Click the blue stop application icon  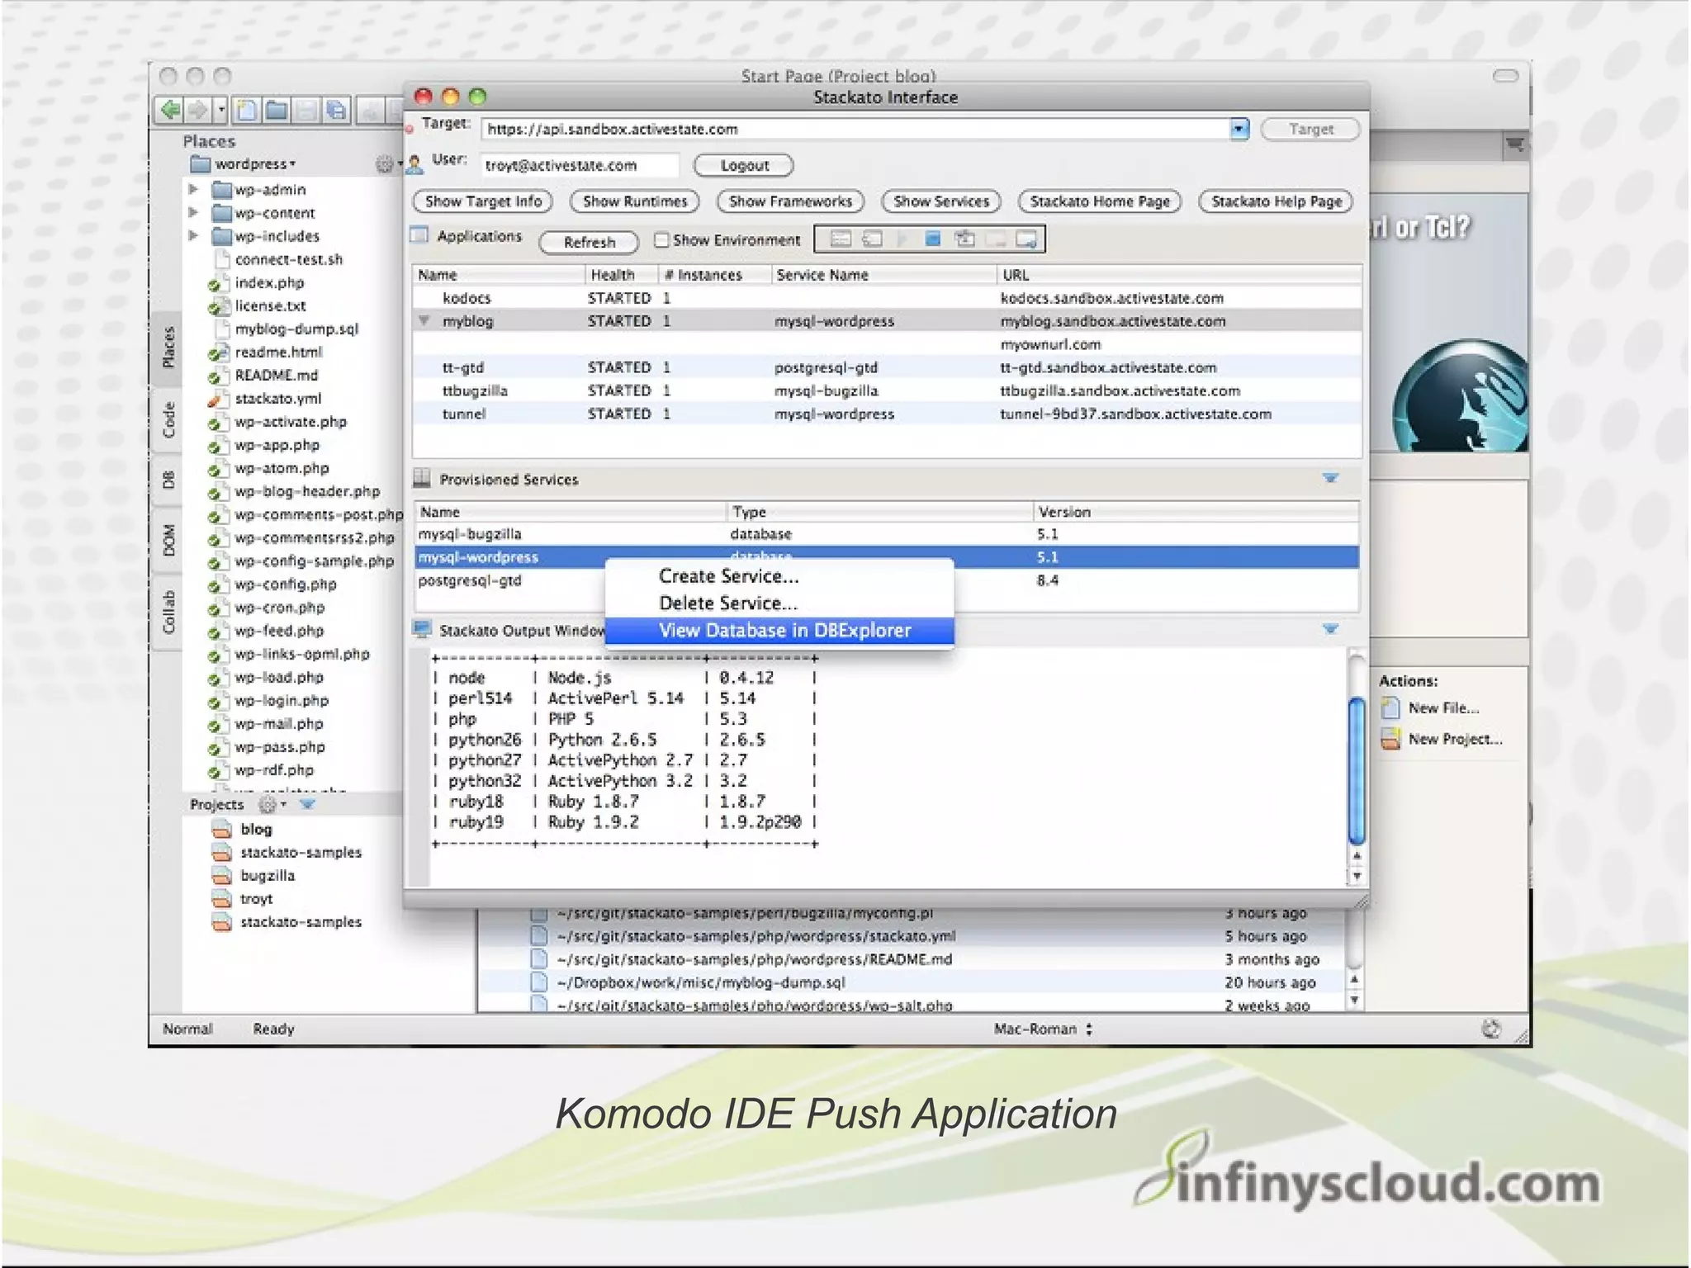(x=932, y=239)
